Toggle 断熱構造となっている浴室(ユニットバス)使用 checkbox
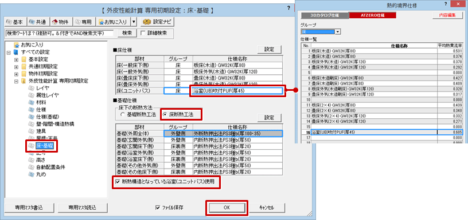 click(118, 181)
